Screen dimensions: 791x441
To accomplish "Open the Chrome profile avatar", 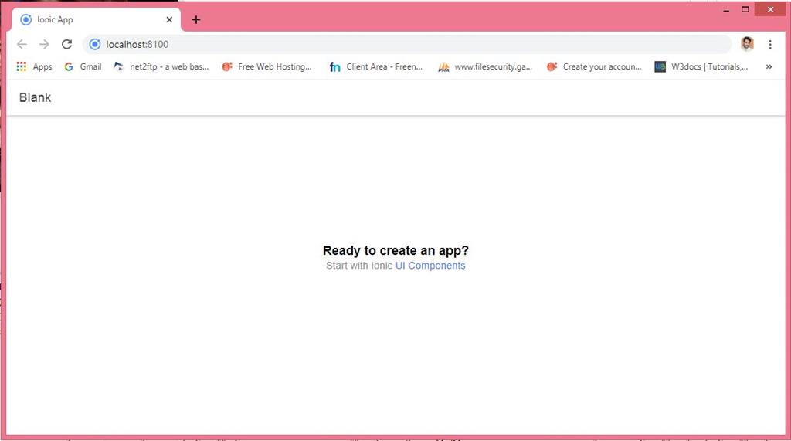I will [x=747, y=44].
